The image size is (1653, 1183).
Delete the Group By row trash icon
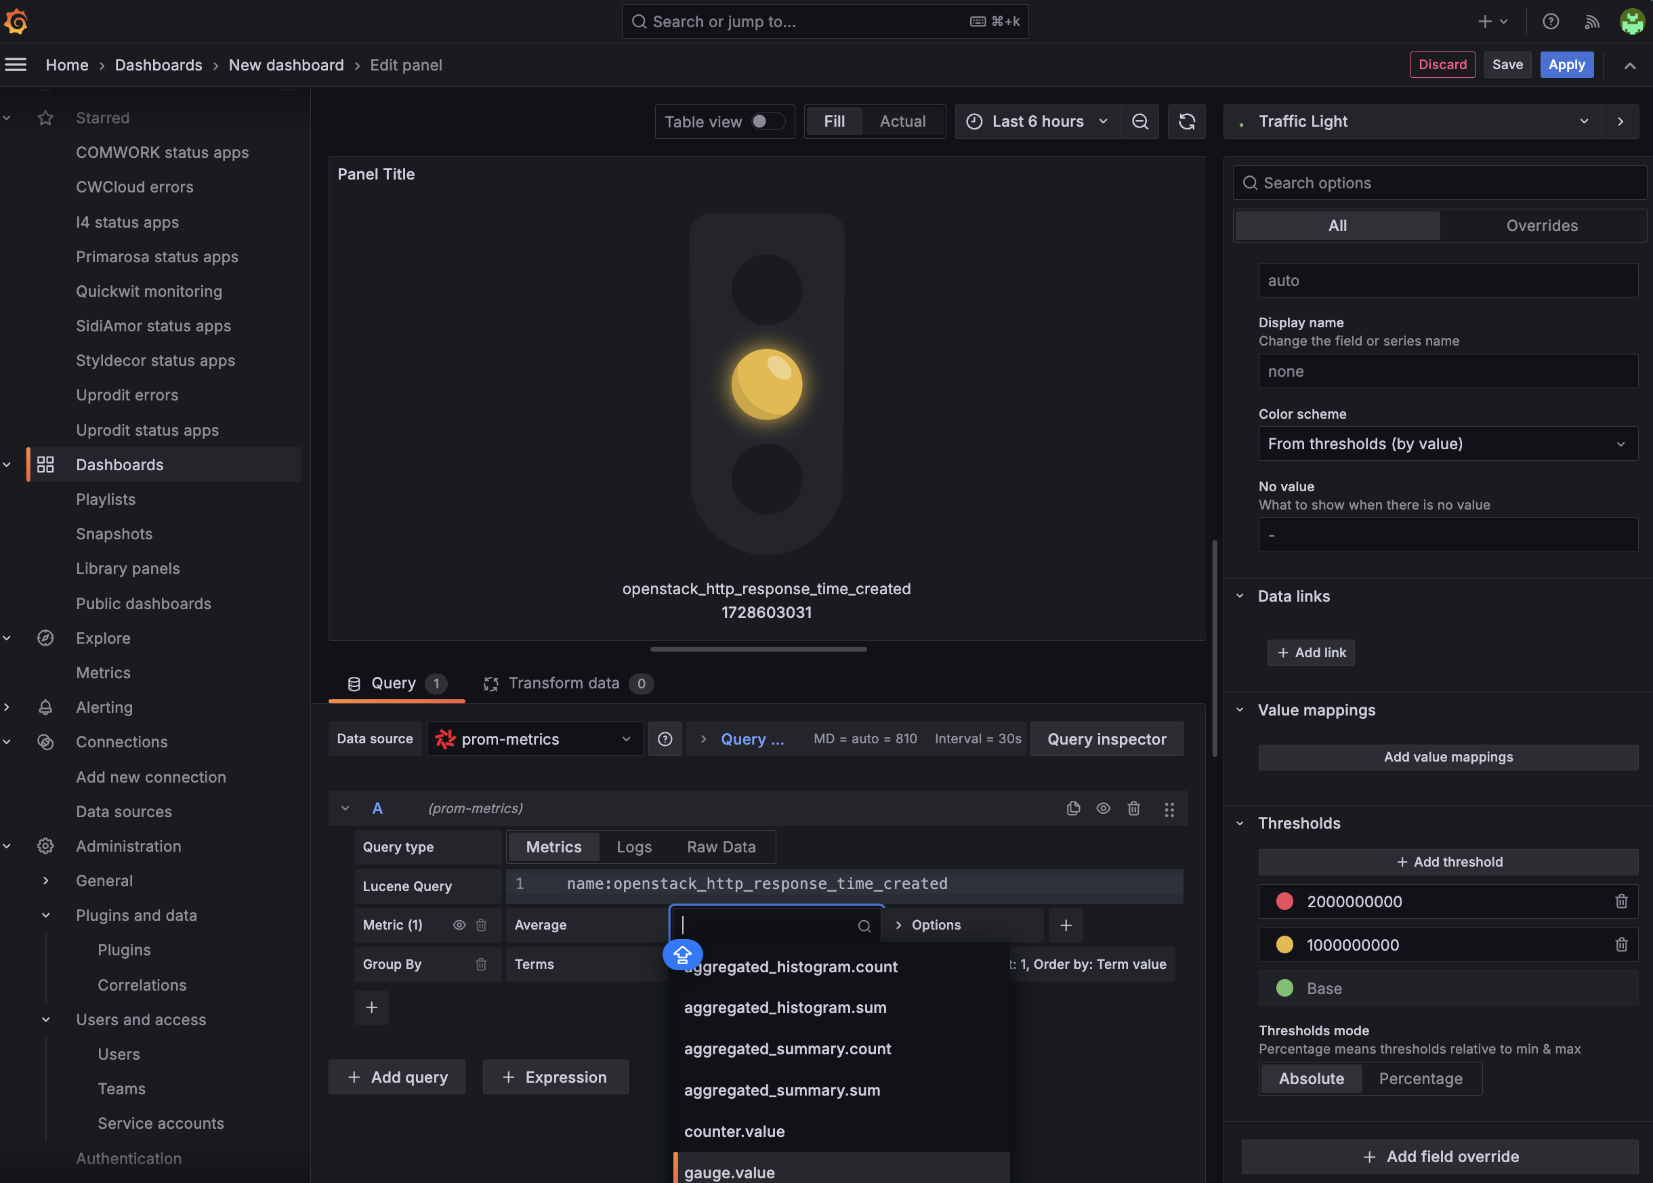(x=482, y=964)
